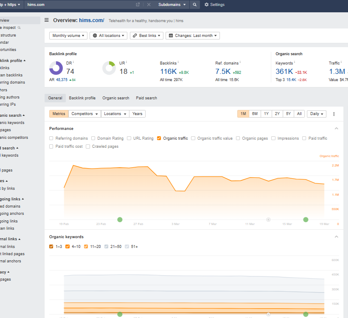This screenshot has height=318, width=348.
Task: Switch to the Organic search tab
Action: coord(115,98)
